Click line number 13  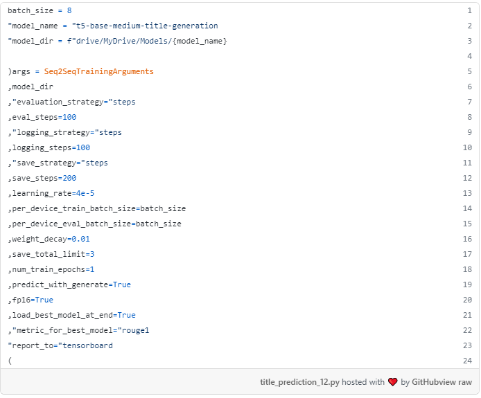coord(468,193)
